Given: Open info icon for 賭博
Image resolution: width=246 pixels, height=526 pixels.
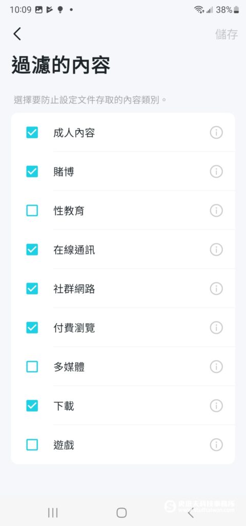Looking at the screenshot, I should coord(216,172).
